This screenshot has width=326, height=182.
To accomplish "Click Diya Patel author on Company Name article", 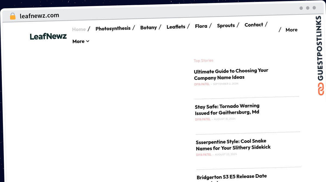I will click(x=202, y=84).
